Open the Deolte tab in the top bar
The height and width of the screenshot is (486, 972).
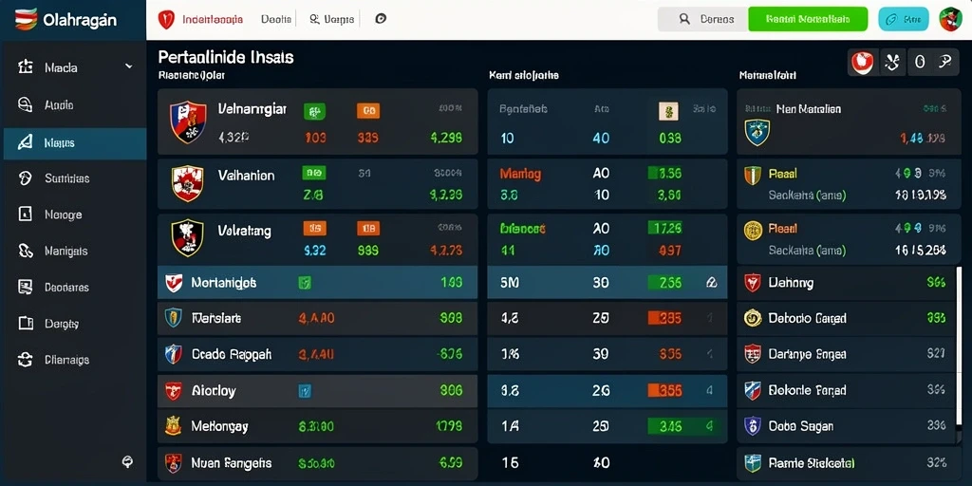point(275,19)
